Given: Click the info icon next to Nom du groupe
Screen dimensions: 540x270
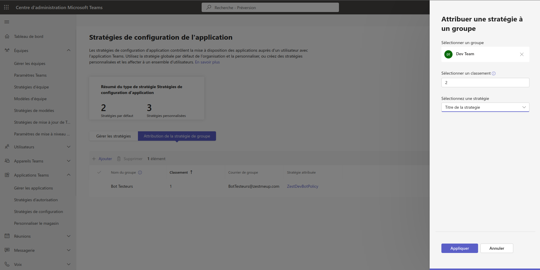Looking at the screenshot, I should tap(140, 172).
